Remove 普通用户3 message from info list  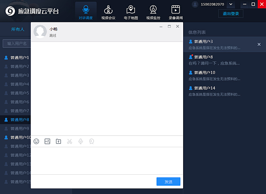point(259,44)
